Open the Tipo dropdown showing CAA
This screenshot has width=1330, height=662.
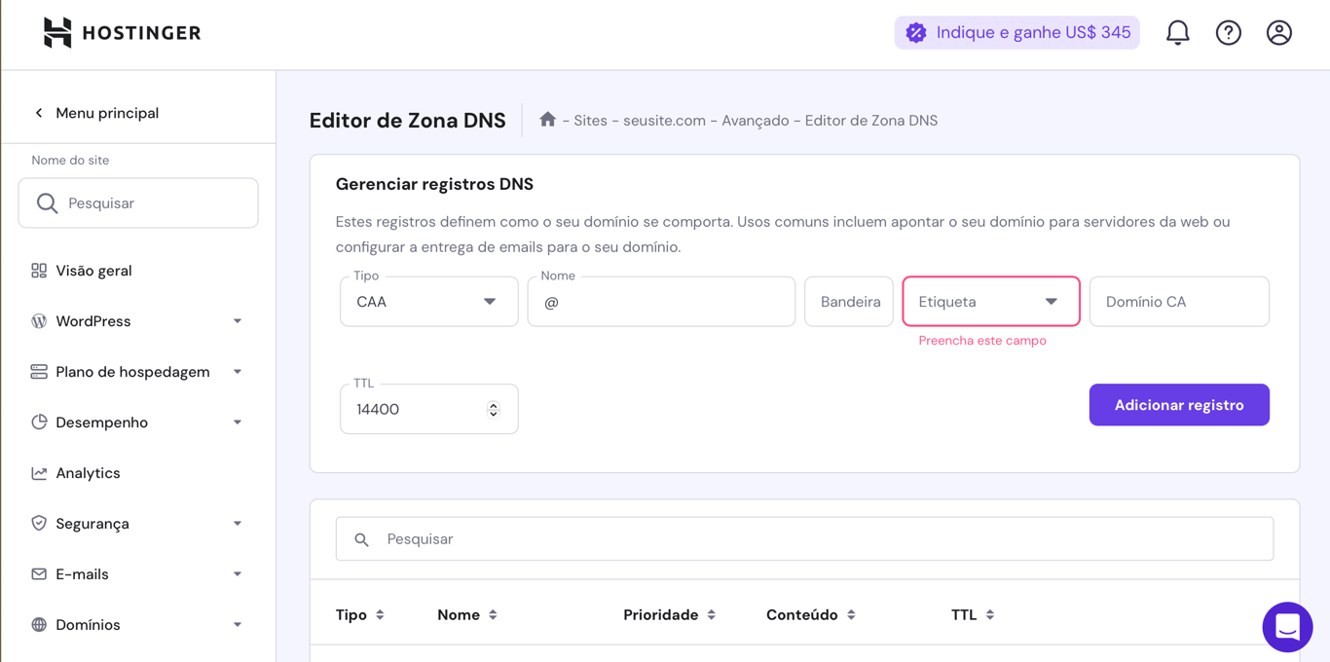click(x=428, y=302)
